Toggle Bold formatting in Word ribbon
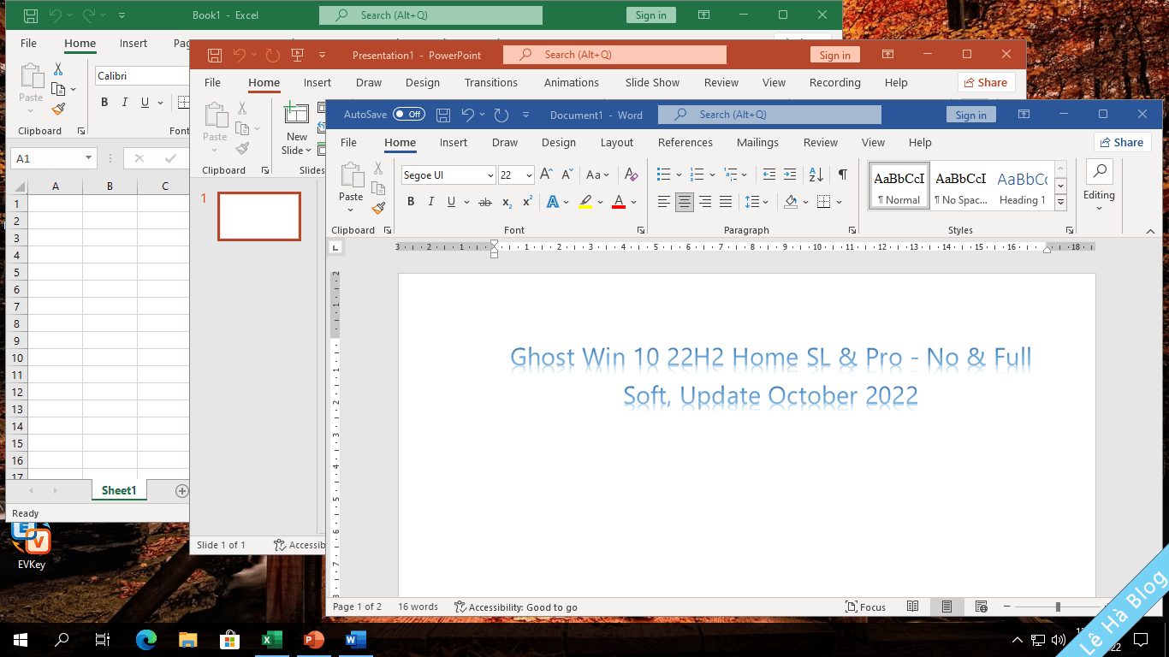This screenshot has height=657, width=1169. (411, 202)
